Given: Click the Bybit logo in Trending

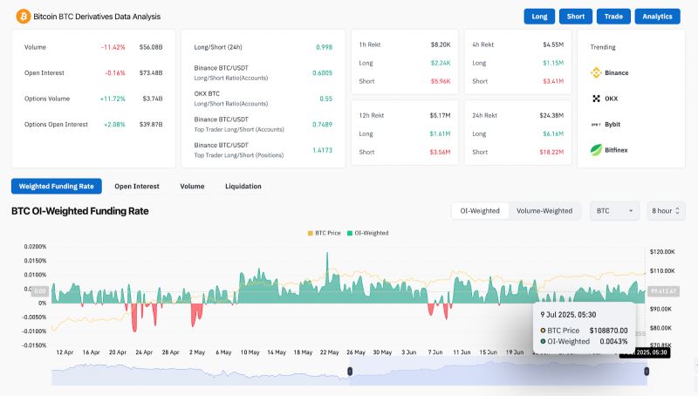Looking at the screenshot, I should pyautogui.click(x=597, y=125).
